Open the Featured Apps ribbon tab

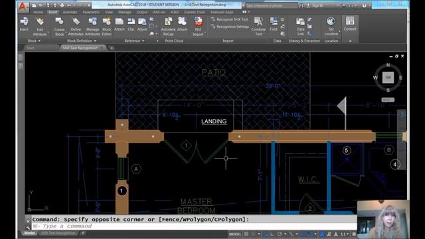[x=222, y=12]
